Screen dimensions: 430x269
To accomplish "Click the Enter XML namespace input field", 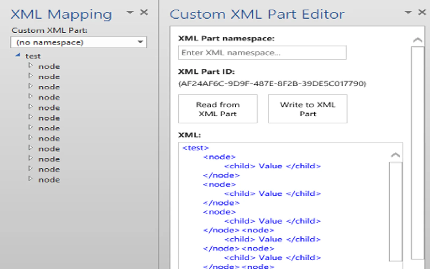I will [x=262, y=53].
